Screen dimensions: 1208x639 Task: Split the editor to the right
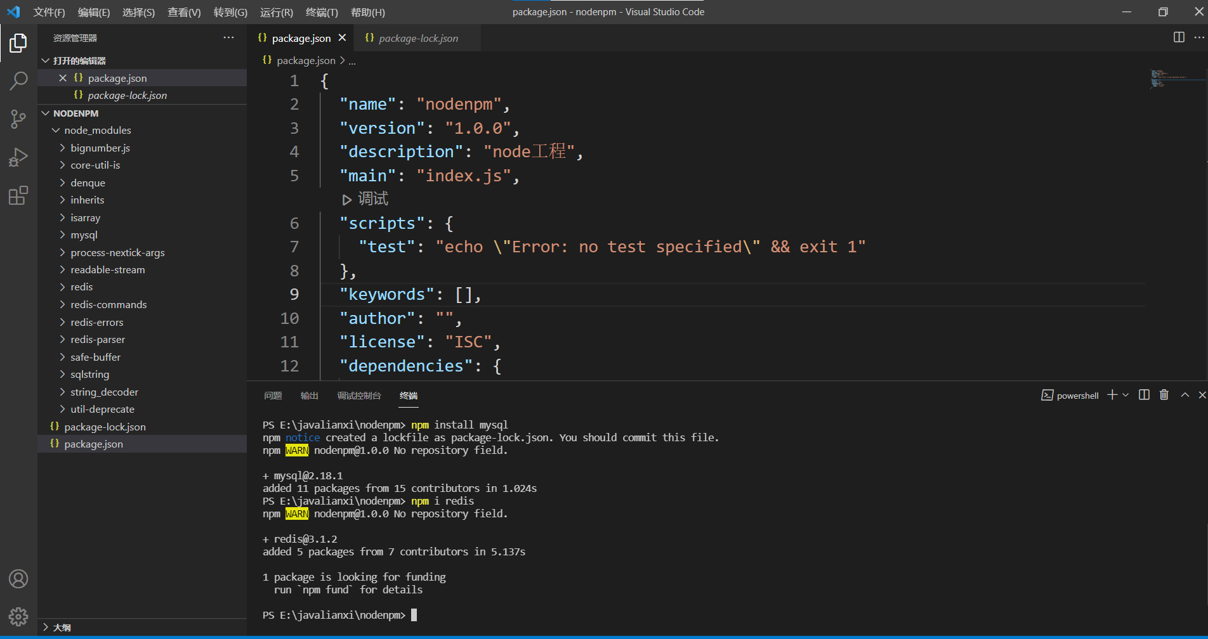coord(1179,37)
